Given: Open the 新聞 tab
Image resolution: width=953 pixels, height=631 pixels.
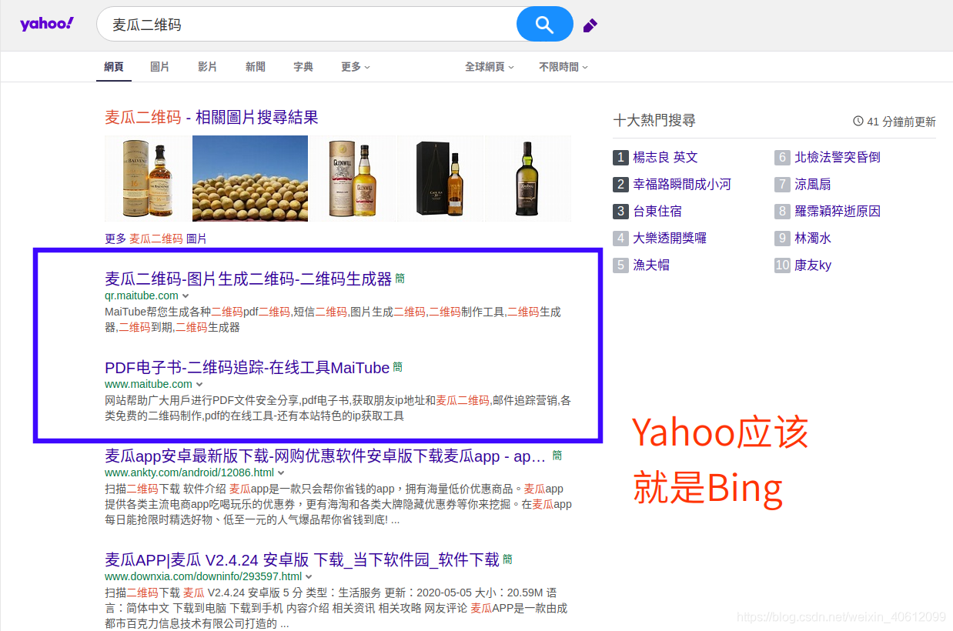Looking at the screenshot, I should [x=256, y=67].
